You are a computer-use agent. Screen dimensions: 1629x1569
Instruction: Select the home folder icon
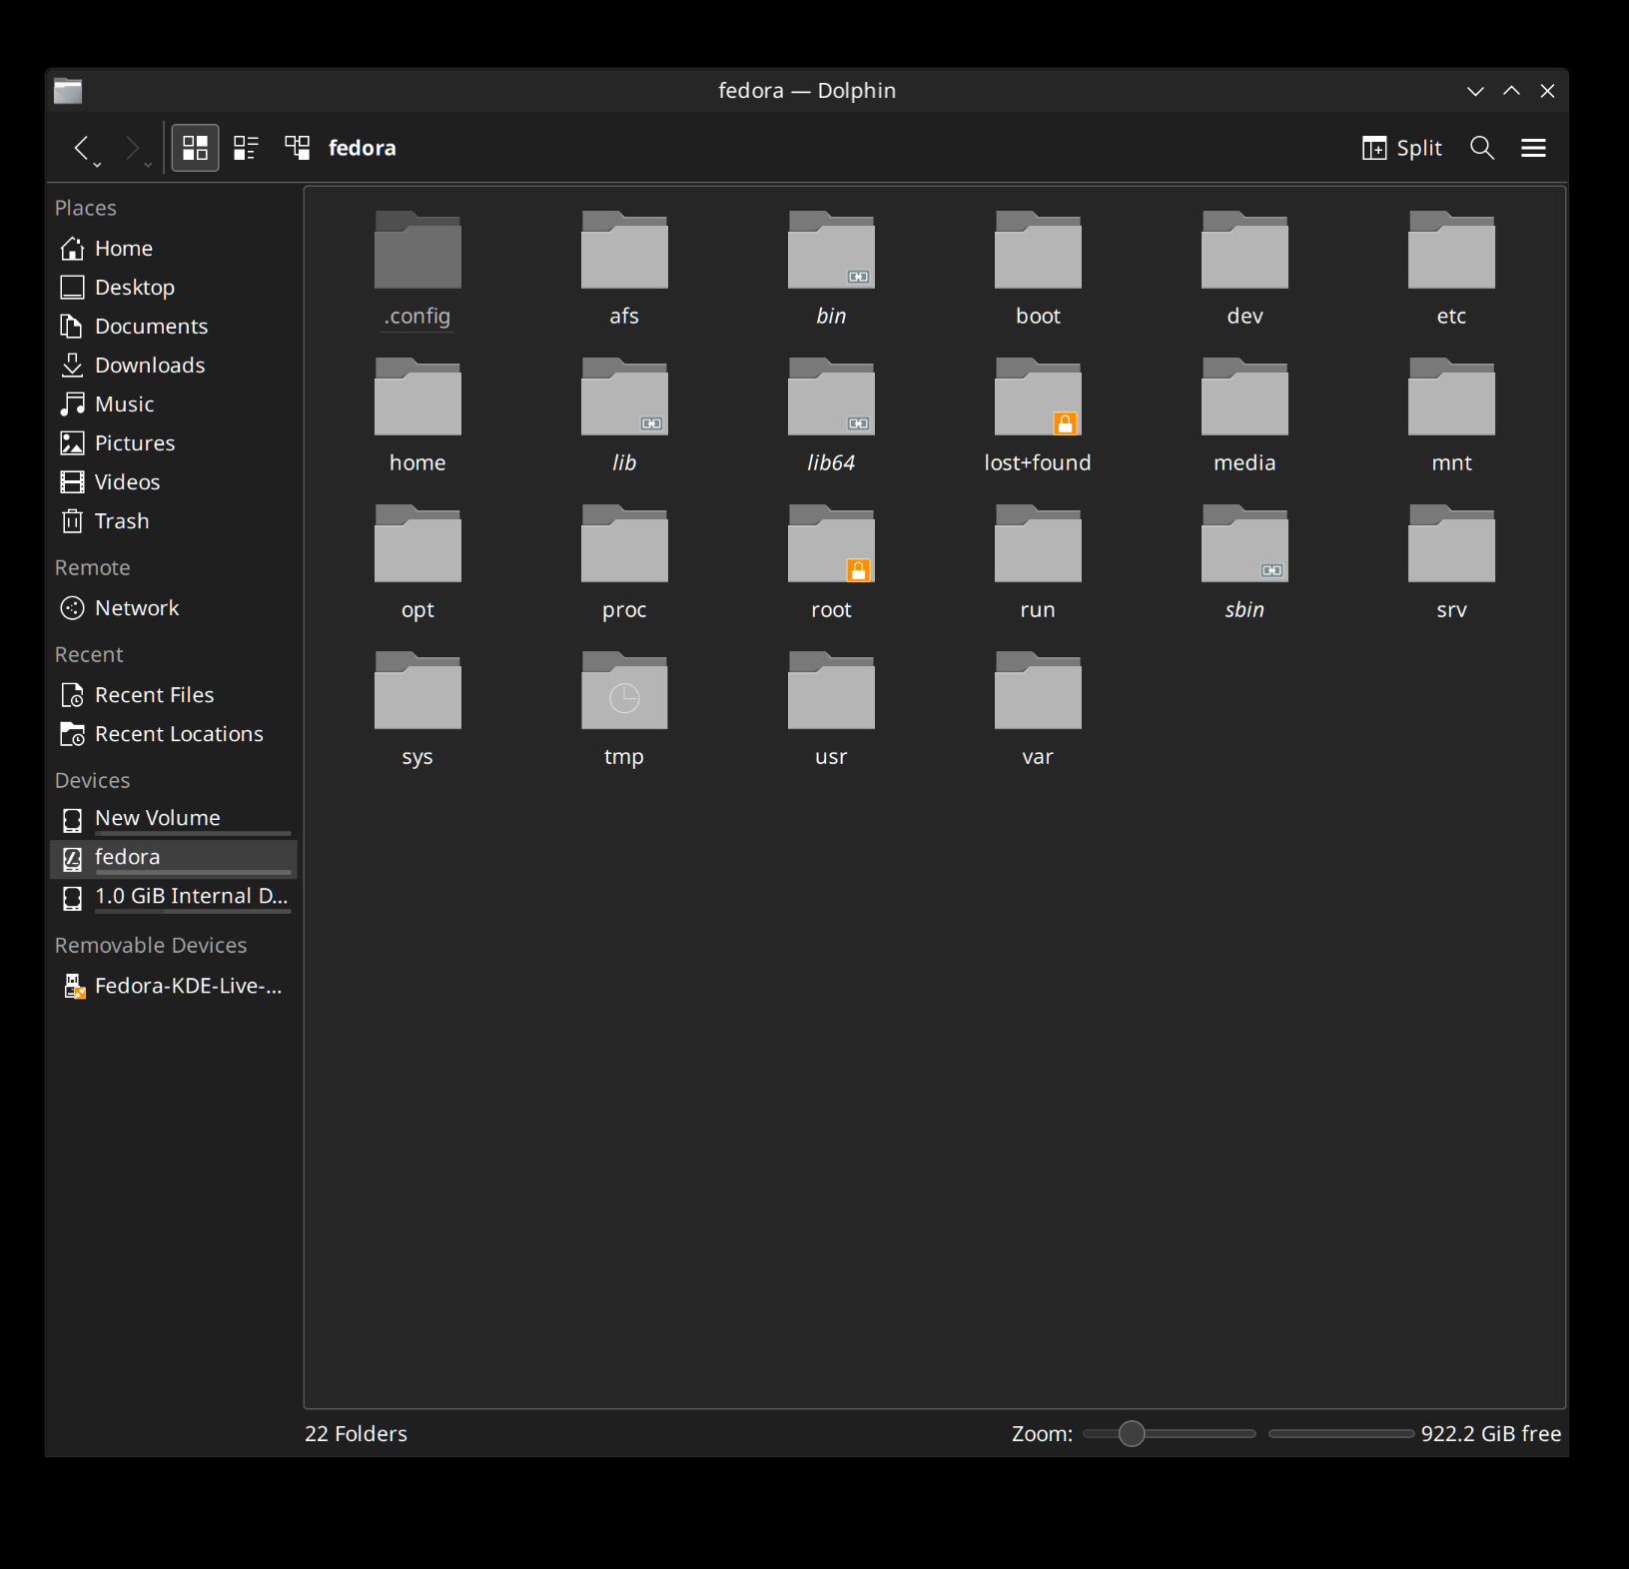pos(417,397)
